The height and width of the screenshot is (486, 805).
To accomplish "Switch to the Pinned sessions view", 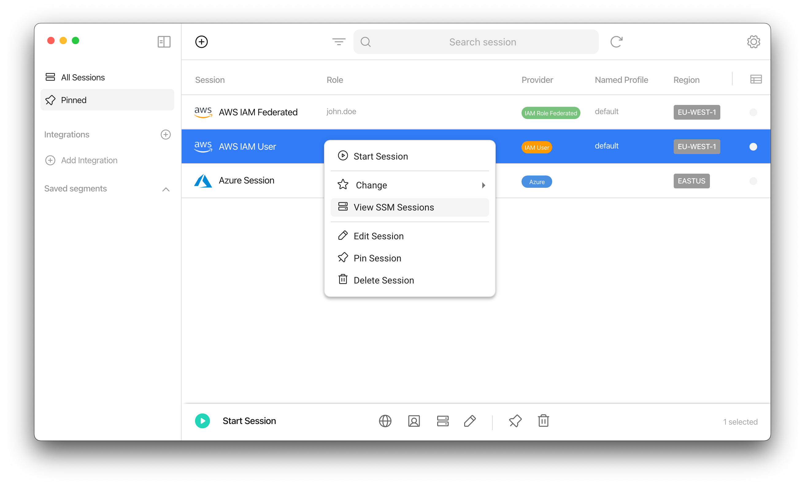I will (74, 100).
